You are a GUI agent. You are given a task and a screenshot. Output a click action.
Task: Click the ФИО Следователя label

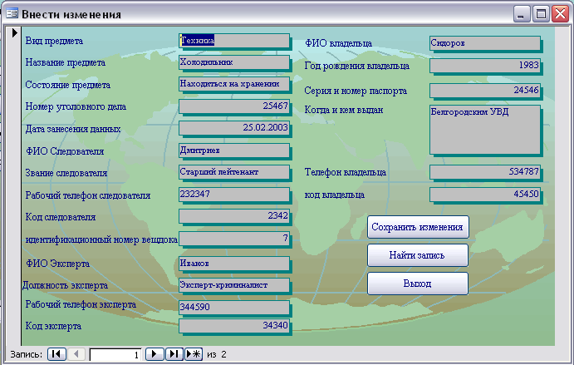click(x=65, y=151)
